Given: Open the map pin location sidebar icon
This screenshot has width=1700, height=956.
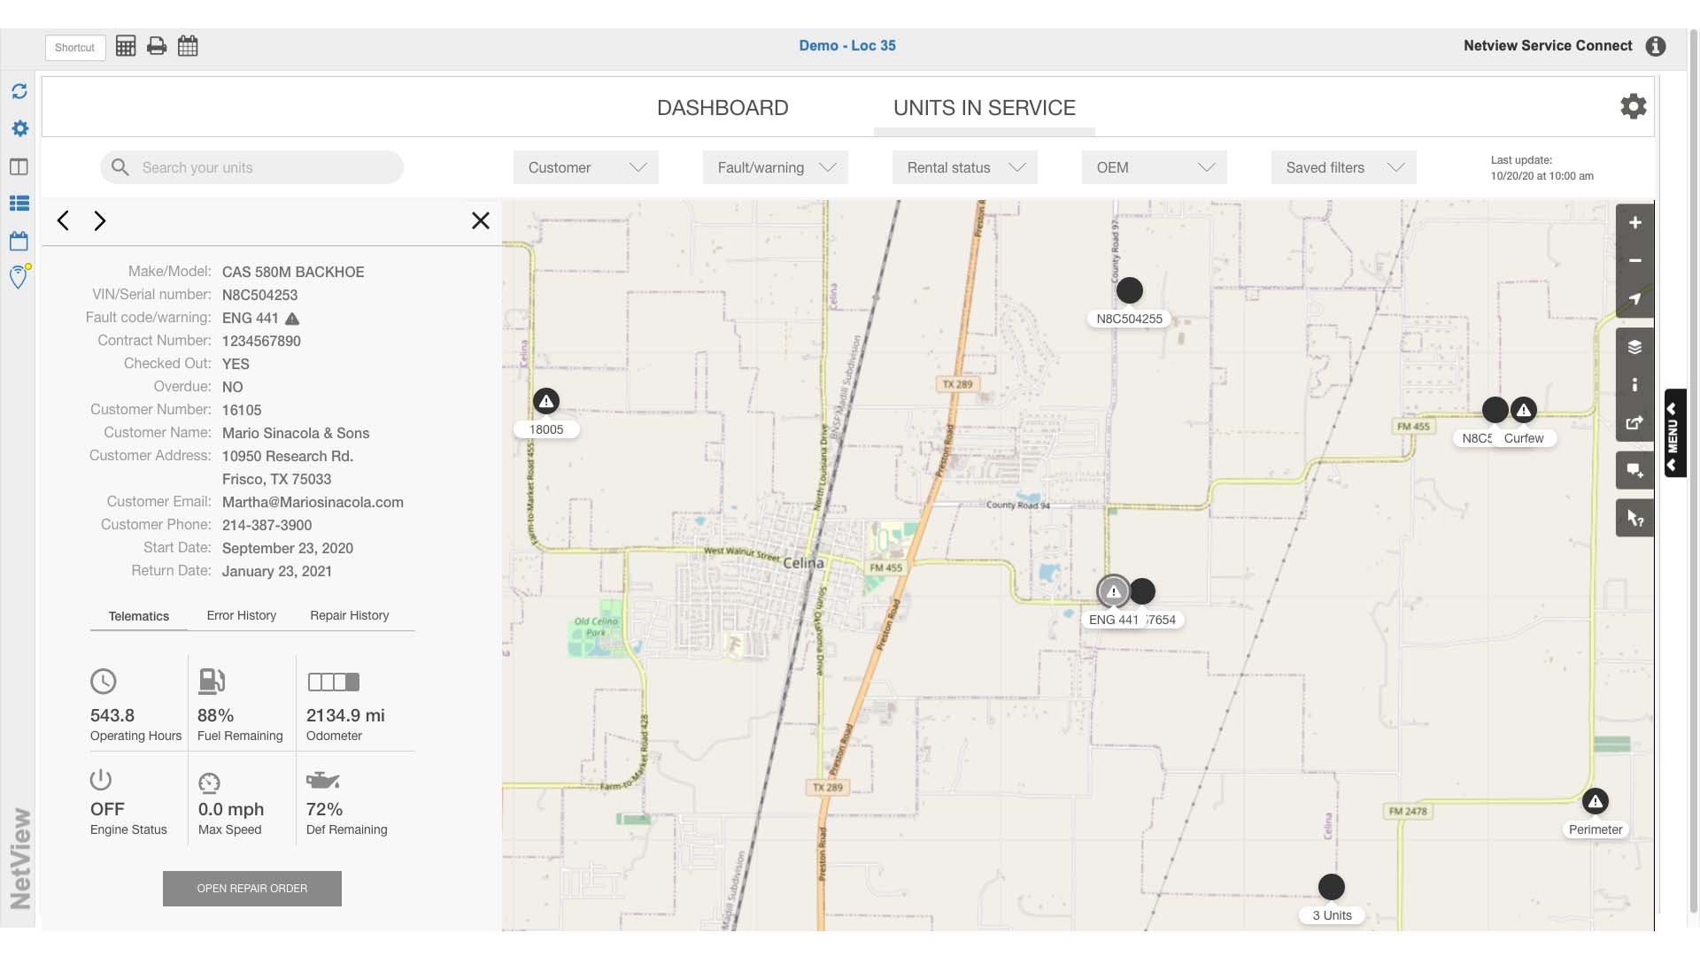Looking at the screenshot, I should (19, 277).
